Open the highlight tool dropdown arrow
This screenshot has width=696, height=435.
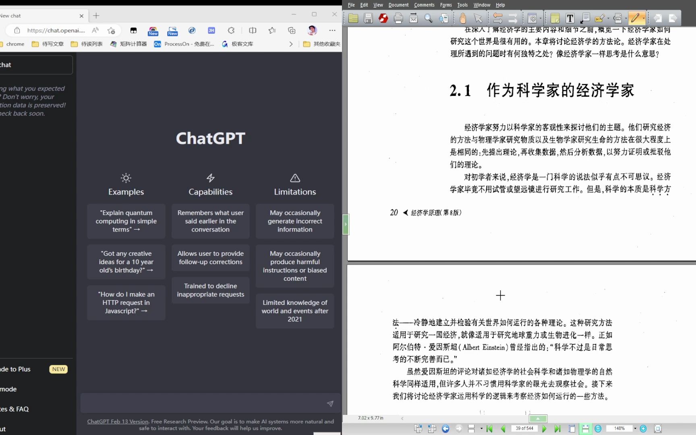tap(608, 18)
